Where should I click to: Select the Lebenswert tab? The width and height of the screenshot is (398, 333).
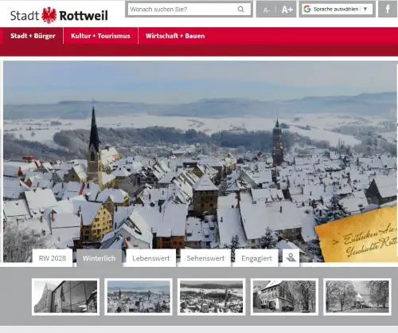(x=151, y=258)
